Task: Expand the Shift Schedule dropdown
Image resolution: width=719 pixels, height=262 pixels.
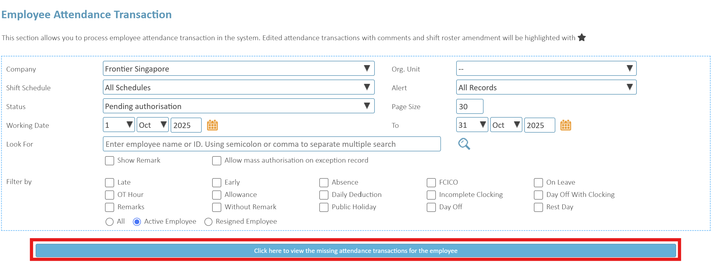Action: click(x=238, y=87)
